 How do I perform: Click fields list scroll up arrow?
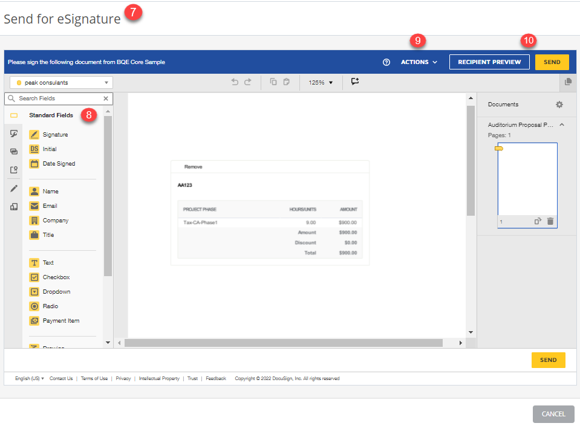108,111
